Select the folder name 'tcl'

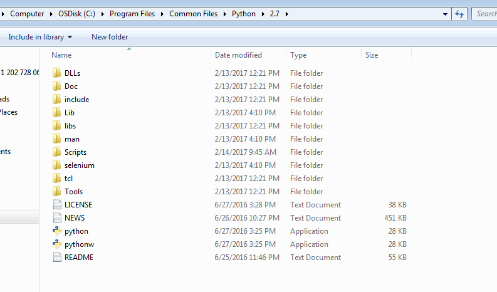[68, 178]
